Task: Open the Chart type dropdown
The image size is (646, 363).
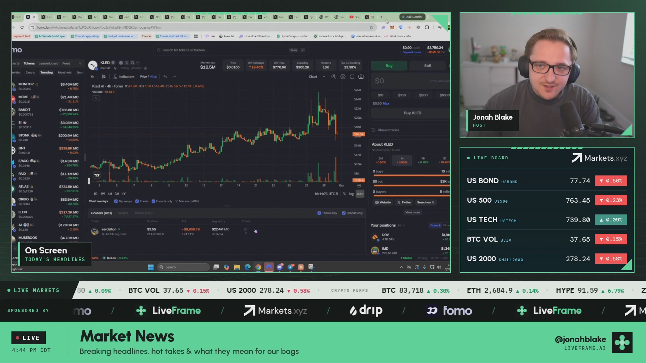Action: (x=317, y=77)
